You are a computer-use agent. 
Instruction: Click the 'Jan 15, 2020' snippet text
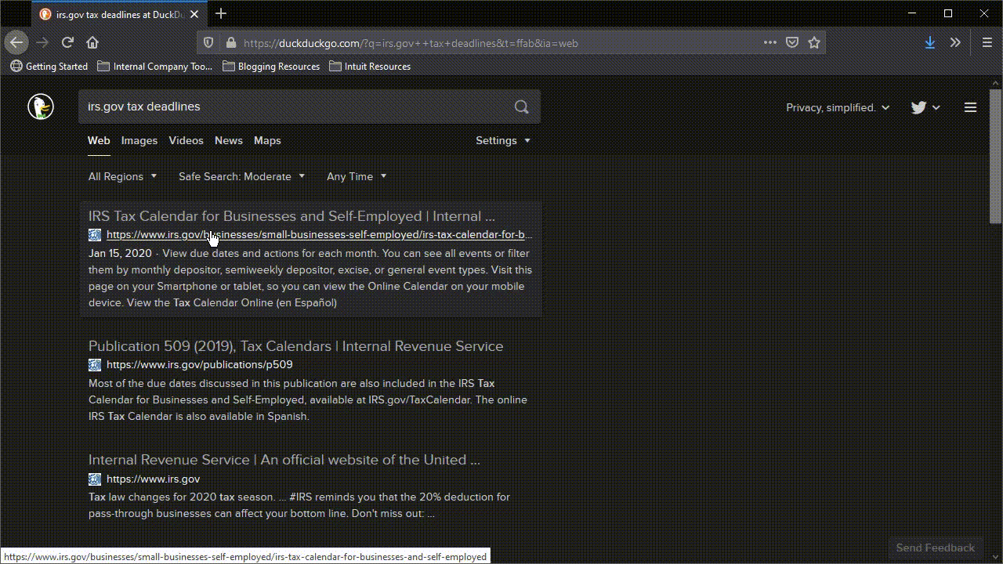pos(120,253)
